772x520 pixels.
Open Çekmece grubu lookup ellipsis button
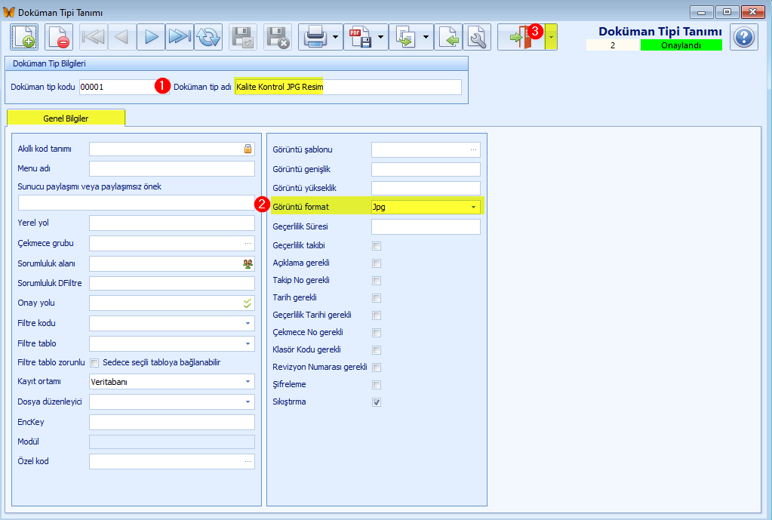[x=248, y=243]
